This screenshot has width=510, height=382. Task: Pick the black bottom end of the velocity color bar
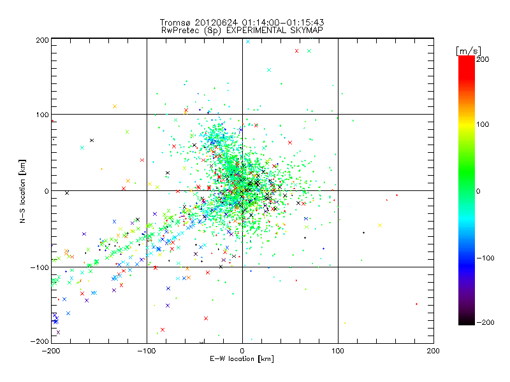tap(467, 321)
